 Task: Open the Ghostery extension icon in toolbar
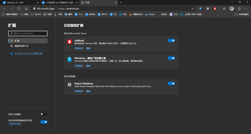(x=200, y=9)
